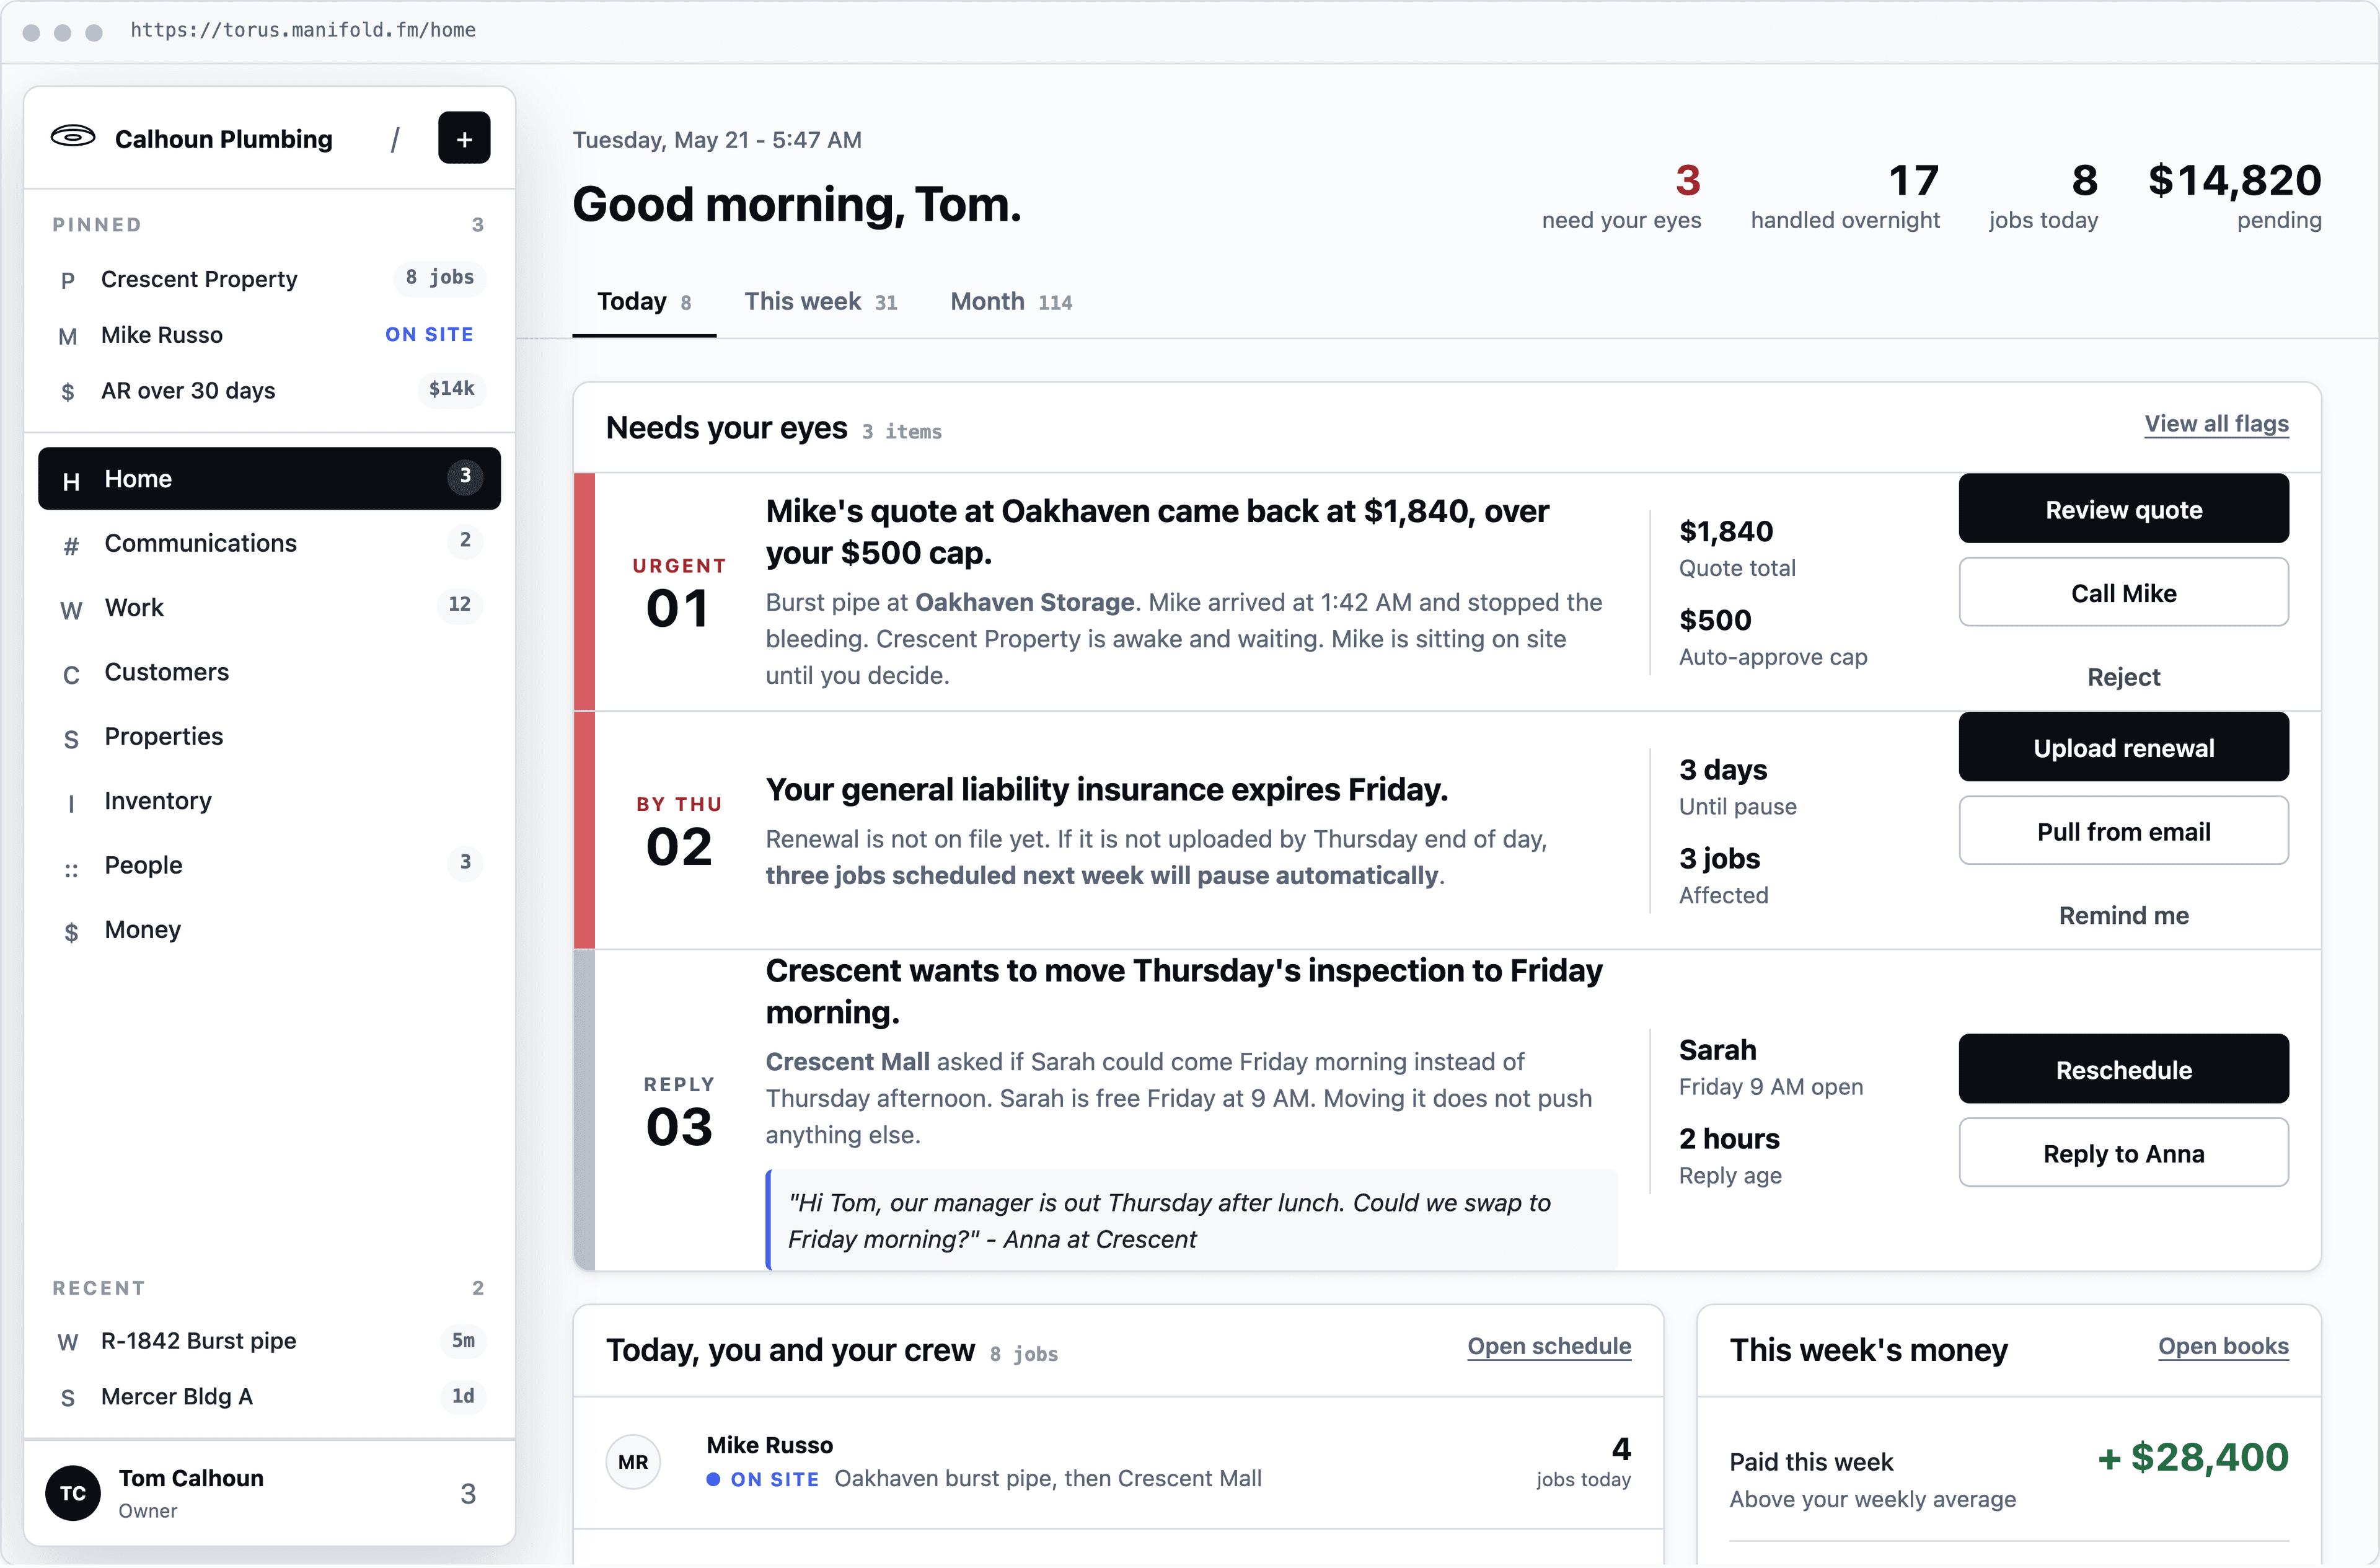This screenshot has width=2380, height=1568.
Task: Click Remind me for the insurance item
Action: pyautogui.click(x=2123, y=915)
